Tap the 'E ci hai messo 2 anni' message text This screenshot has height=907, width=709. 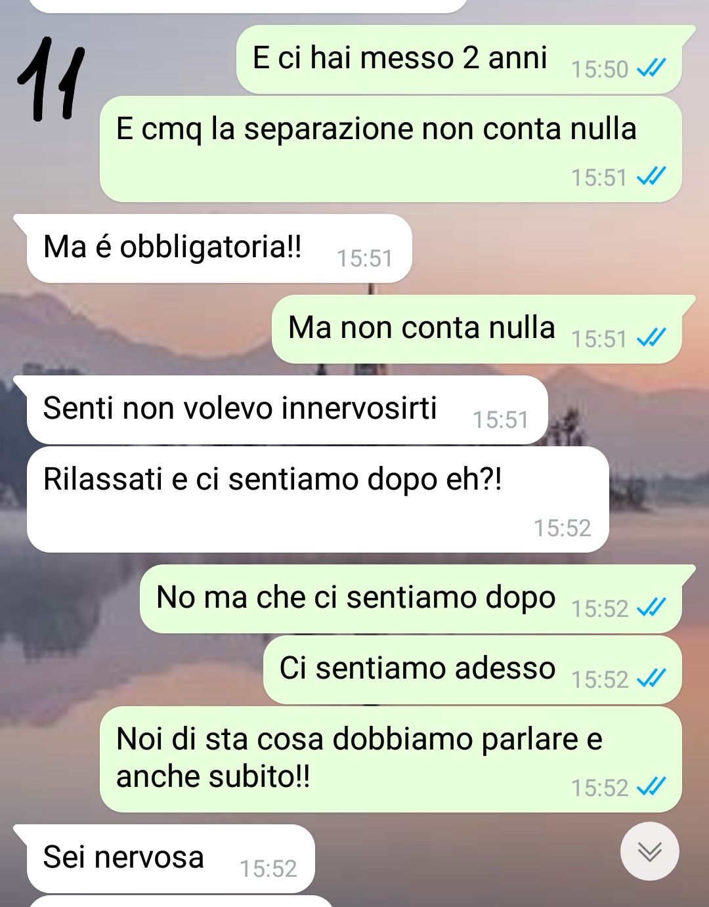point(400,58)
